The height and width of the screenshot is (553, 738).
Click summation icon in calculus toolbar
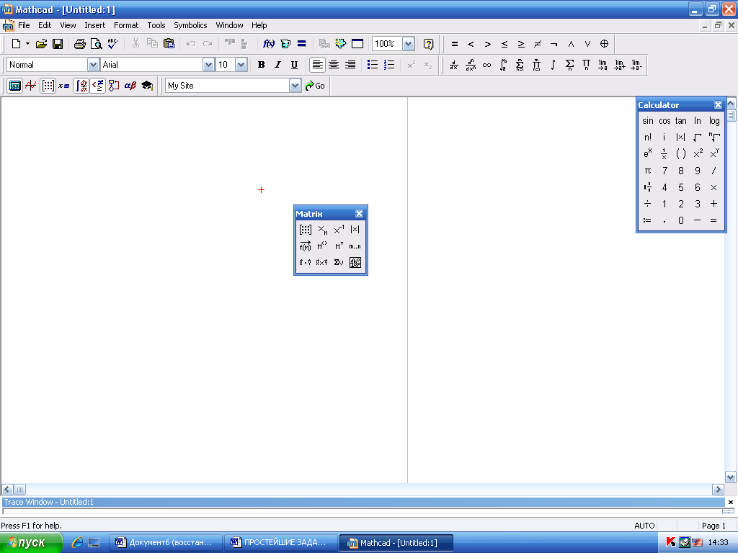pos(520,64)
